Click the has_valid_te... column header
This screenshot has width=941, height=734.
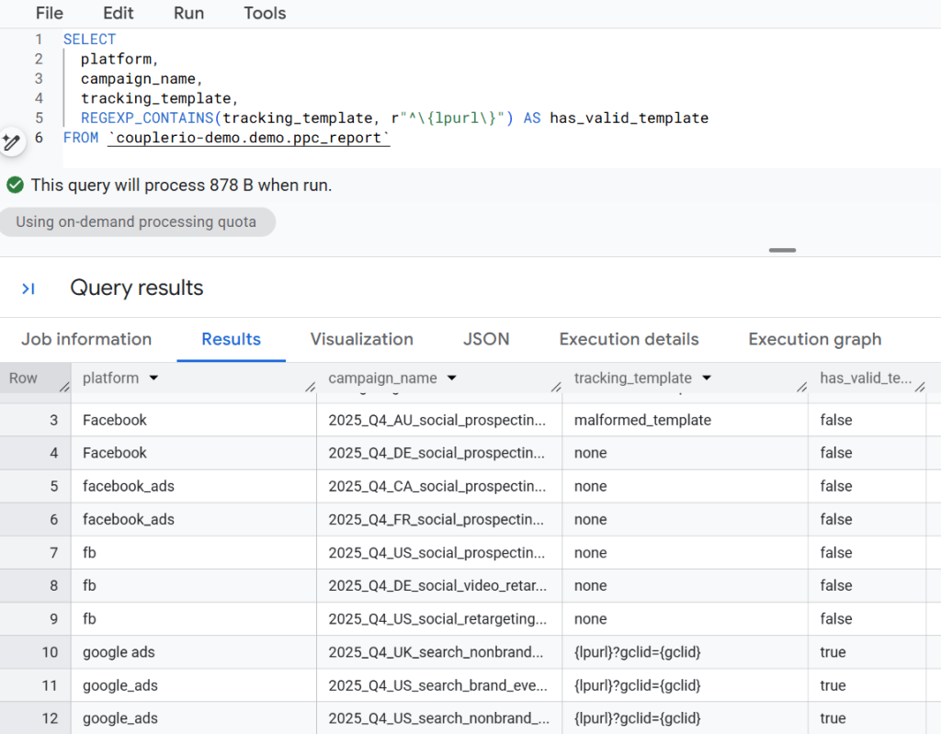point(866,378)
